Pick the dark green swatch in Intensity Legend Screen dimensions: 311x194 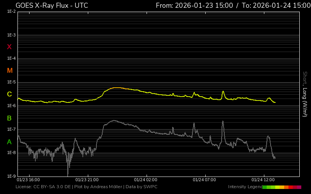click(264, 187)
